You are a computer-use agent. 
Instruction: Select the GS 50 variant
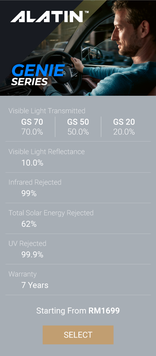point(78,127)
